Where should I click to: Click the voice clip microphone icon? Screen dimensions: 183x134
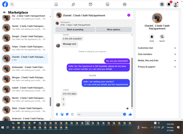pyautogui.click(x=57, y=114)
